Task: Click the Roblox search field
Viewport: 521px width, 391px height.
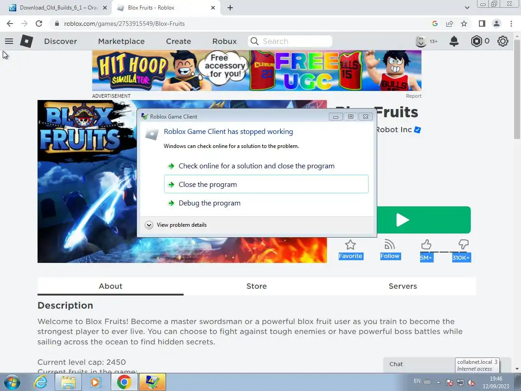Action: [290, 41]
